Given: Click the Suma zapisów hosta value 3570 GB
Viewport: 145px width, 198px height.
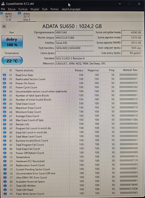Looking at the screenshot, I should (x=132, y=38).
